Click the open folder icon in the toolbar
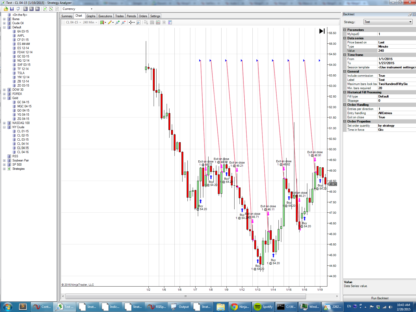The width and height of the screenshot is (416, 312). coord(6,9)
